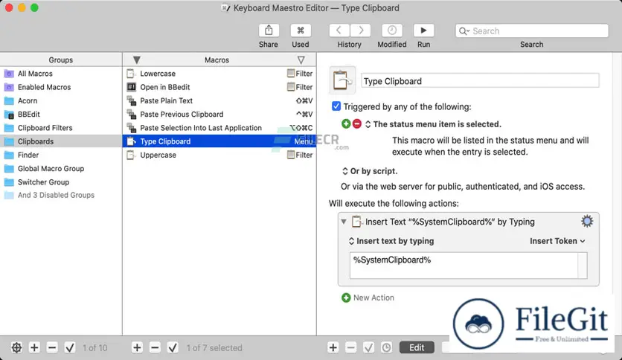Show And 3 Disabled Groups

coord(61,195)
